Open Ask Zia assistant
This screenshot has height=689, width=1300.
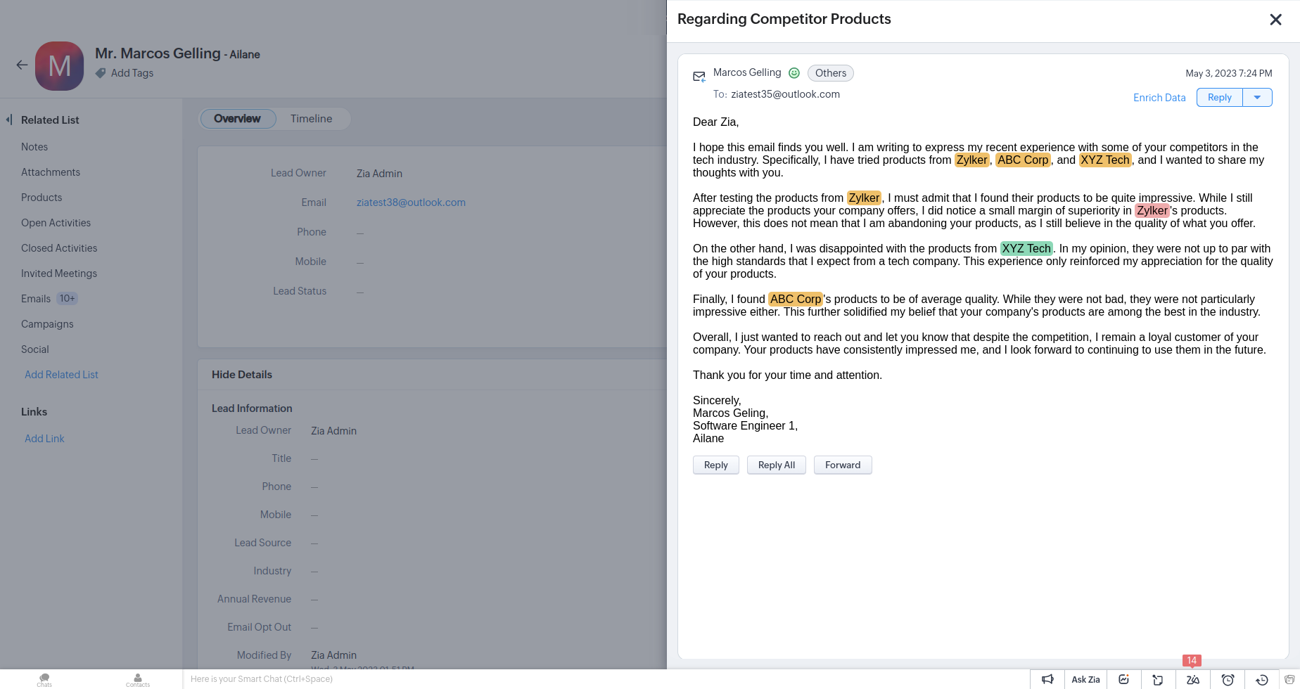[x=1085, y=679]
